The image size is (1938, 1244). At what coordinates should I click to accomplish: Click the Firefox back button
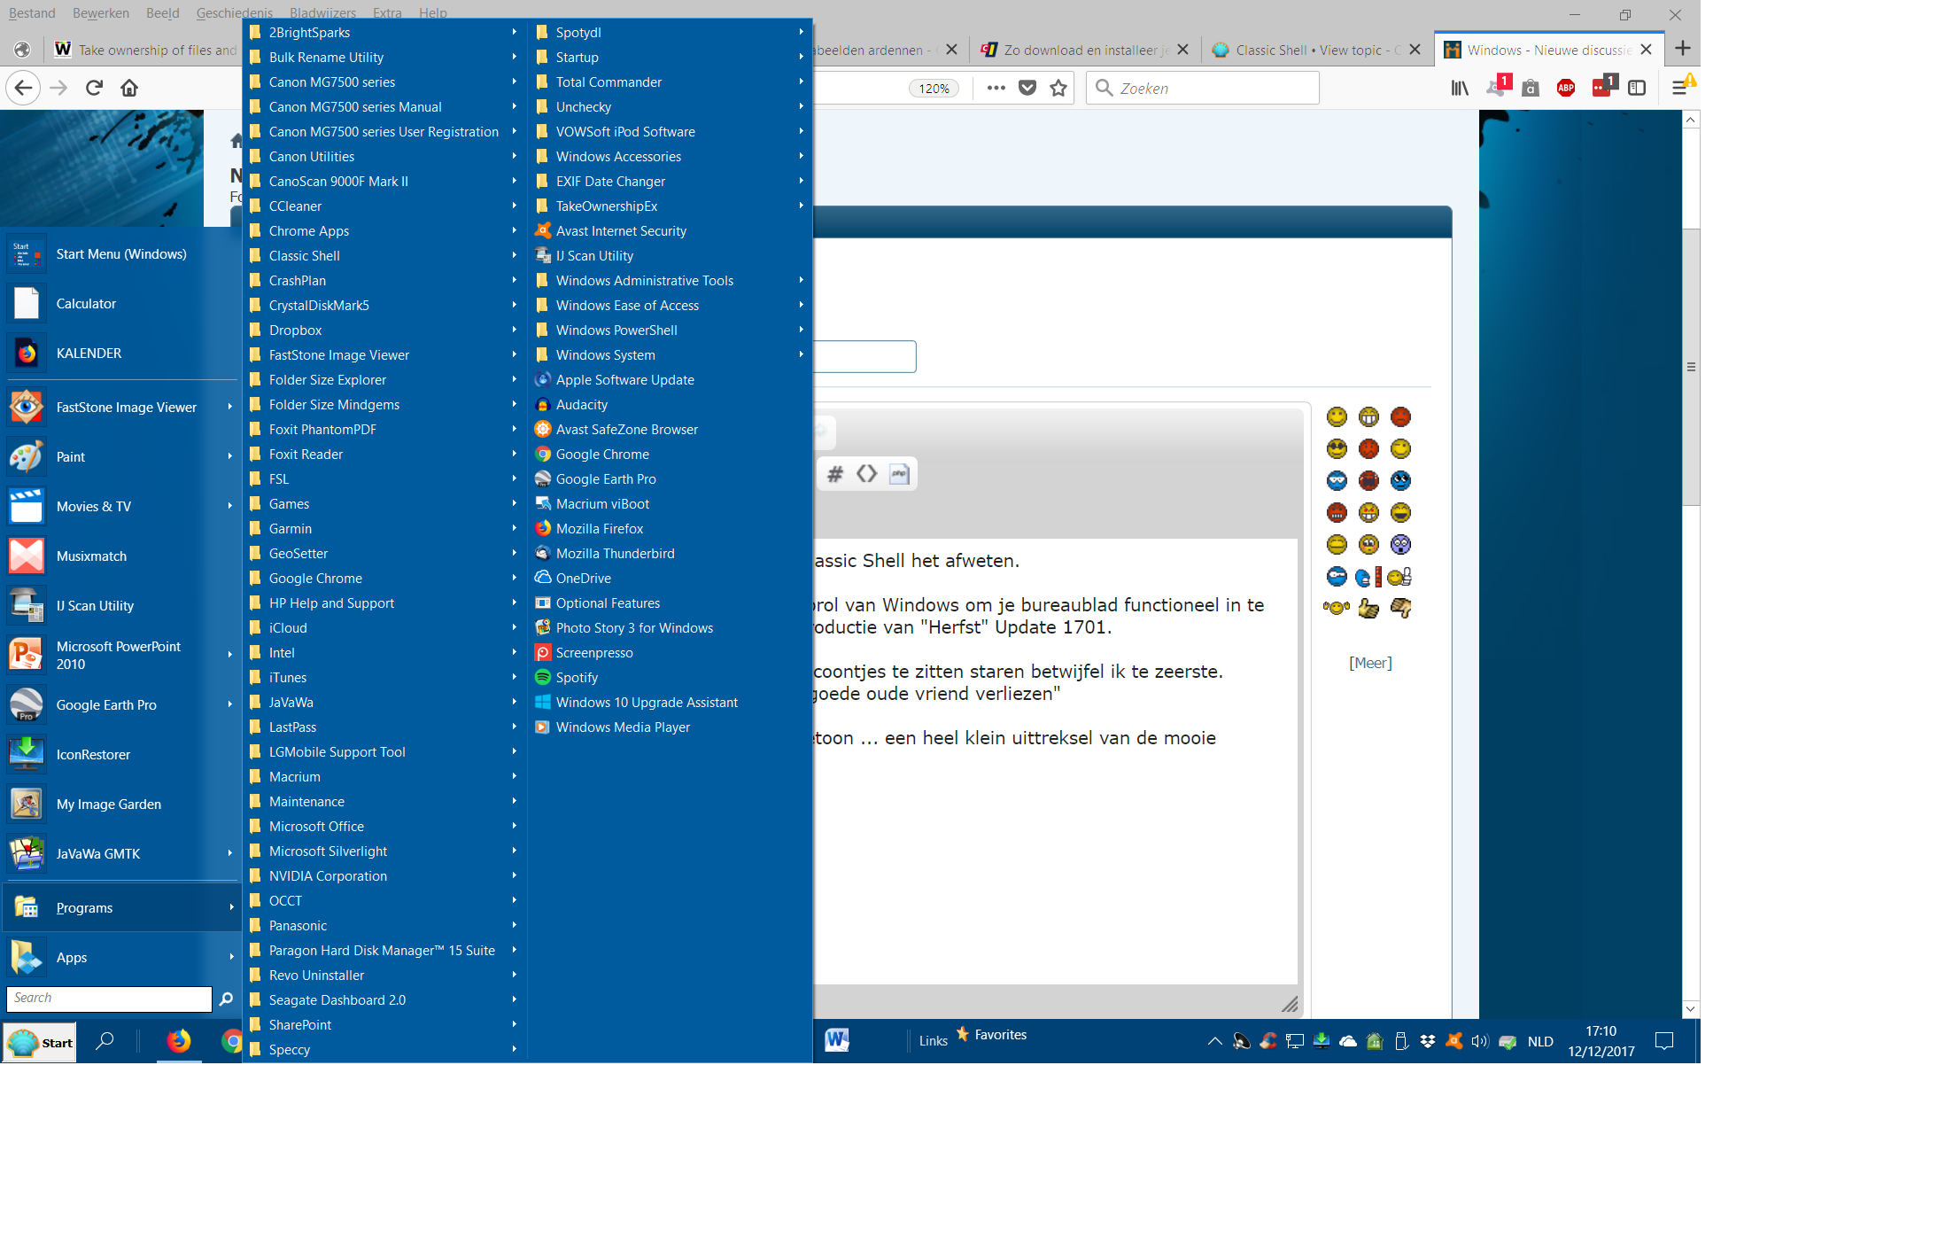click(23, 88)
